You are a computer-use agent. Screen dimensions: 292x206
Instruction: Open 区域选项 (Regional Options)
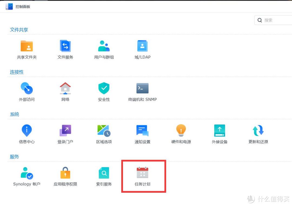coord(104,133)
